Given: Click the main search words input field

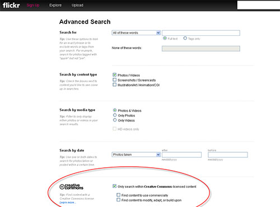Looking at the screenshot, I should point(201,33).
